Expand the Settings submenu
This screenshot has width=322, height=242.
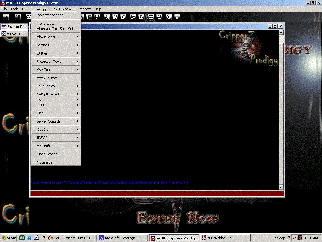click(x=56, y=45)
